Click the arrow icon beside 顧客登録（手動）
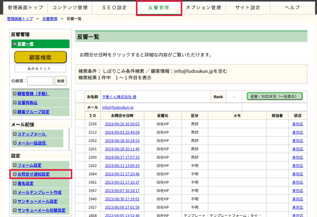Viewport: 317px width, 217px height. [15, 94]
